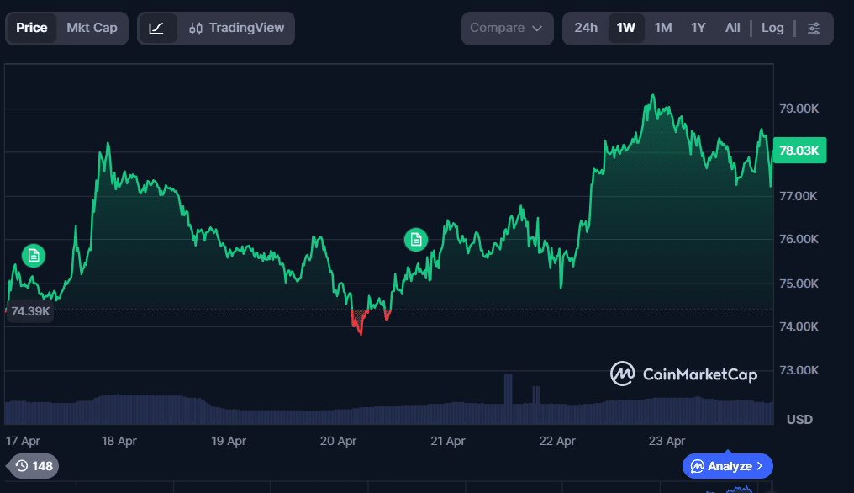Click the CoinMarketCap logo watermark
Screen dimensions: 854x493
(683, 374)
